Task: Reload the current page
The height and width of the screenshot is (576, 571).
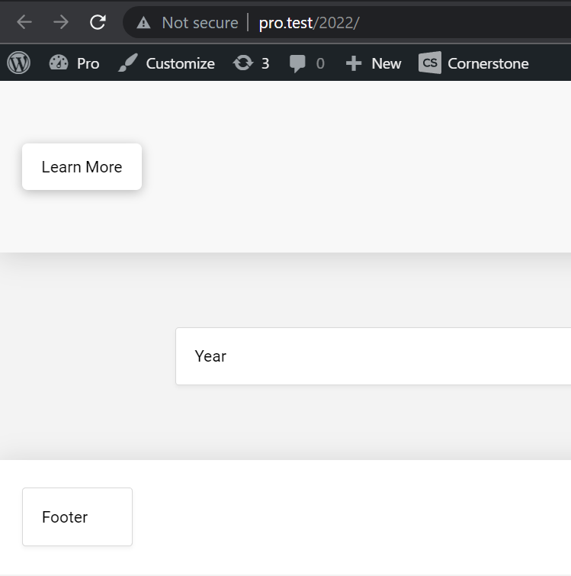Action: [x=98, y=22]
